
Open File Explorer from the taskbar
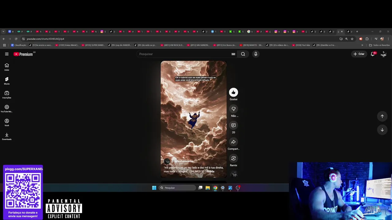[208, 188]
